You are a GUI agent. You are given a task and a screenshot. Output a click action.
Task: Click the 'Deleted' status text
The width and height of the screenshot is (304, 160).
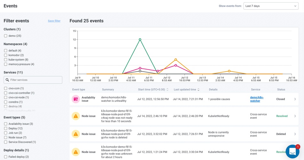click(x=281, y=134)
